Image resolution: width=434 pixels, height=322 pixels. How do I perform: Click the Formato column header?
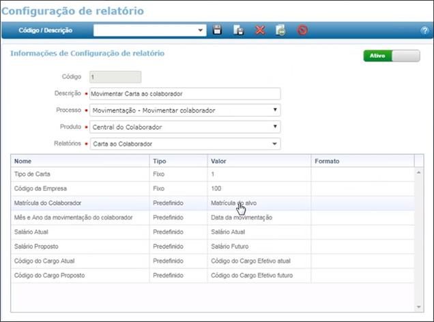(x=362, y=161)
